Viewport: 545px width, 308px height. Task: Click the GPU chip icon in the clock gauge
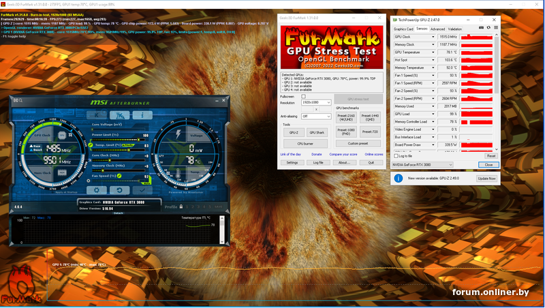tap(62, 135)
